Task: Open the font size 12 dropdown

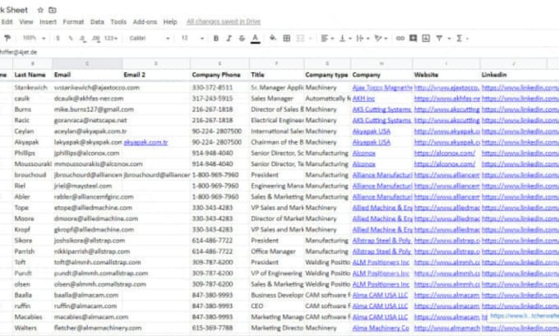Action: point(192,38)
